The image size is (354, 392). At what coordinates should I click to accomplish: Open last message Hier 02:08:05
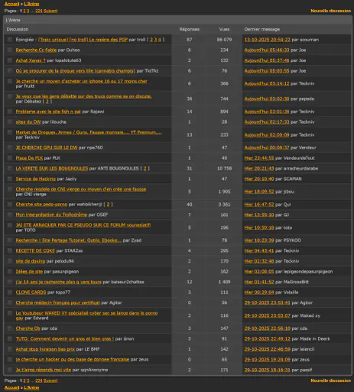coord(259,271)
